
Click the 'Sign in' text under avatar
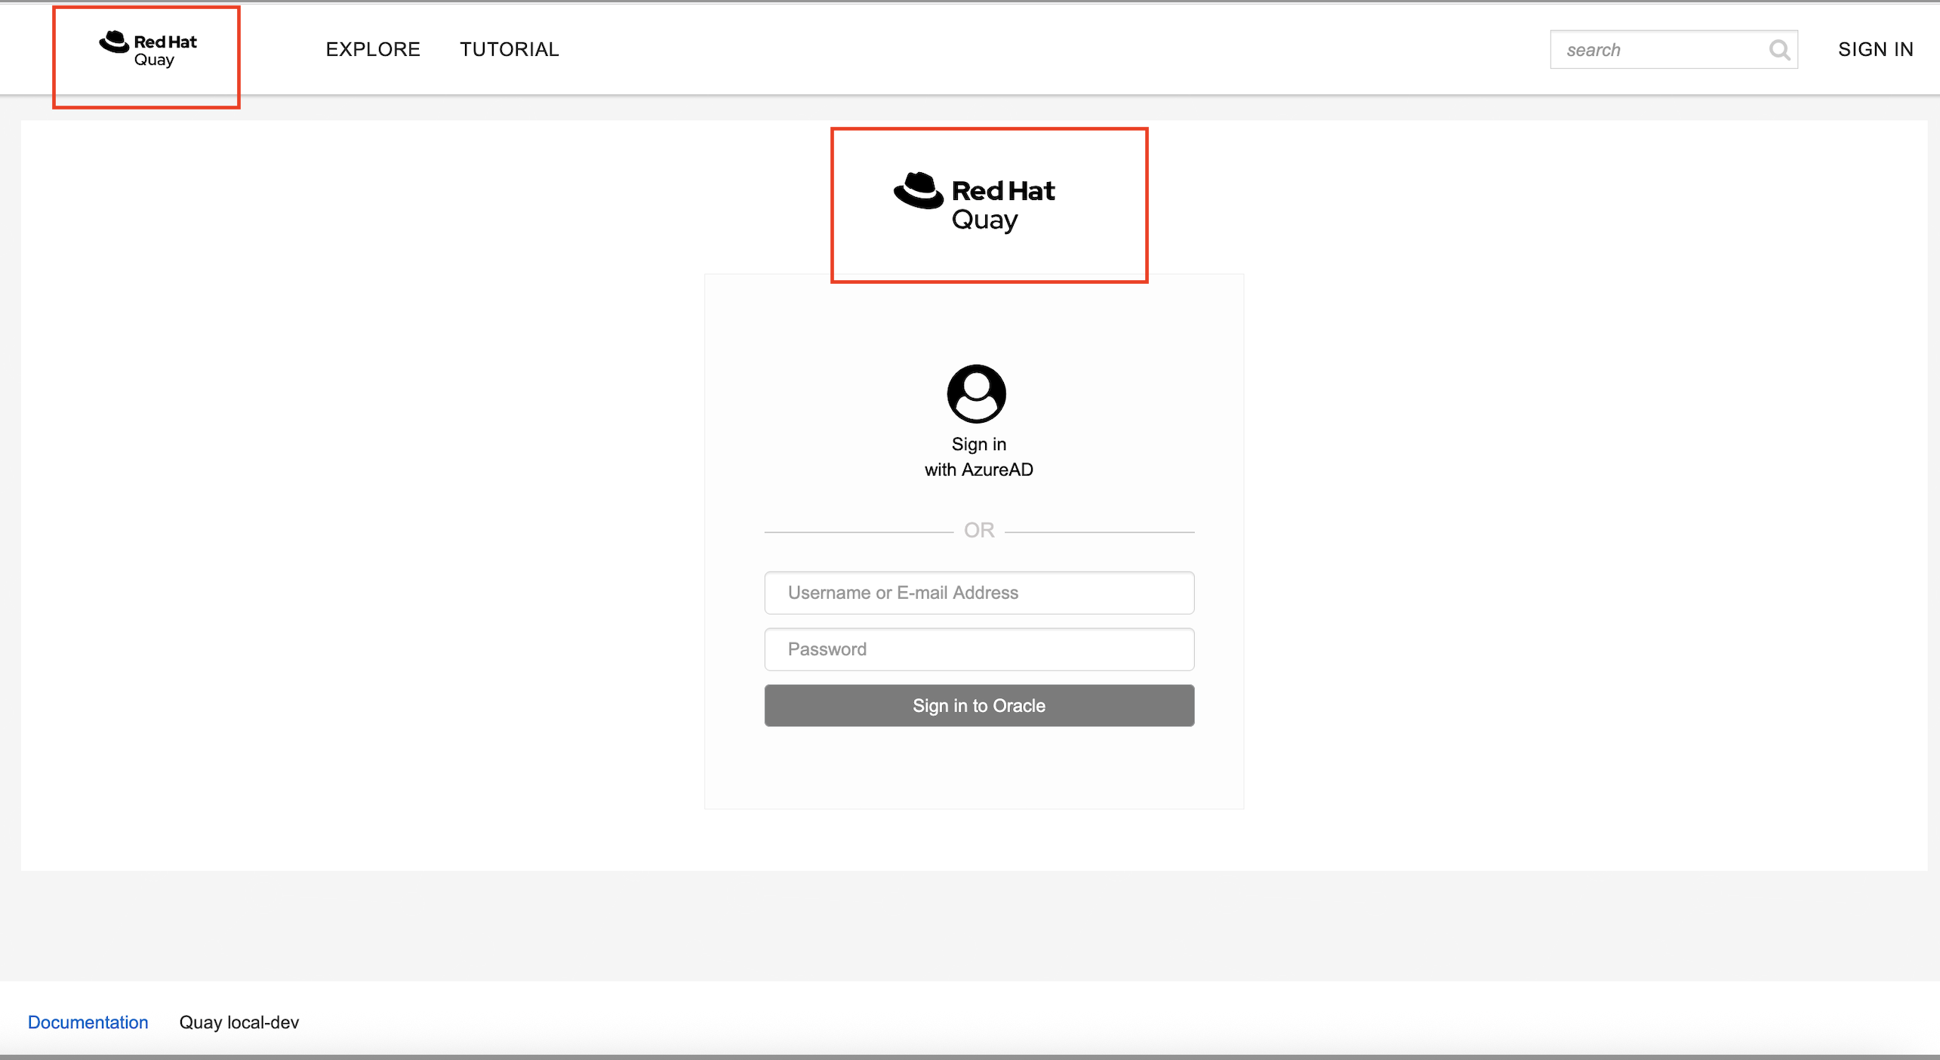(x=978, y=444)
